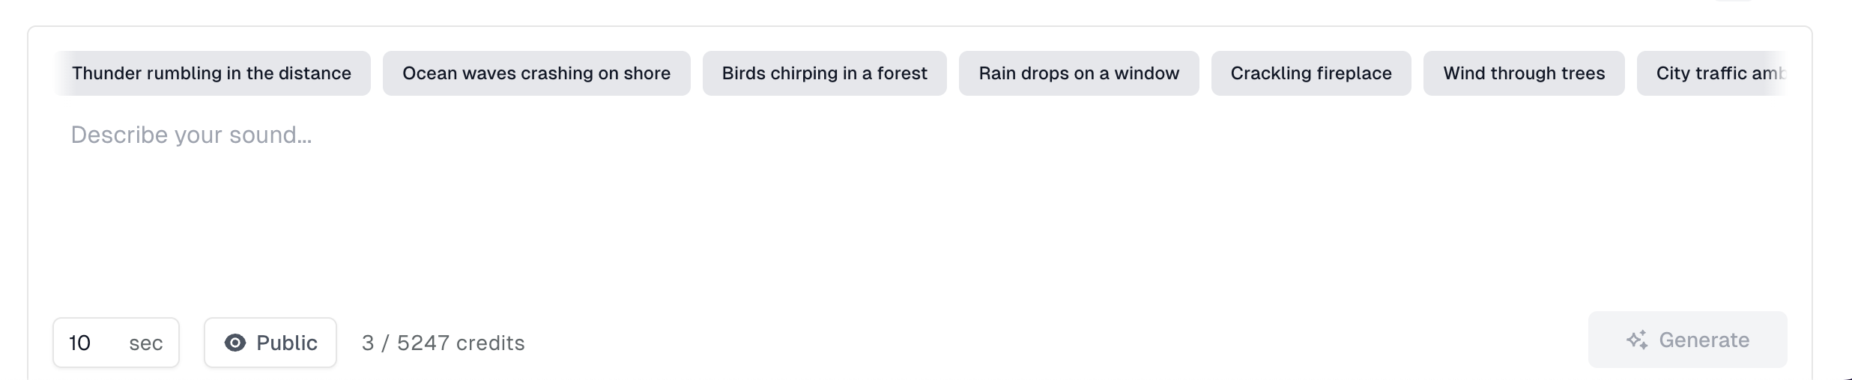Screen dimensions: 1852x380
Task: Click the faded left edge of suggestions row
Action: 60,73
